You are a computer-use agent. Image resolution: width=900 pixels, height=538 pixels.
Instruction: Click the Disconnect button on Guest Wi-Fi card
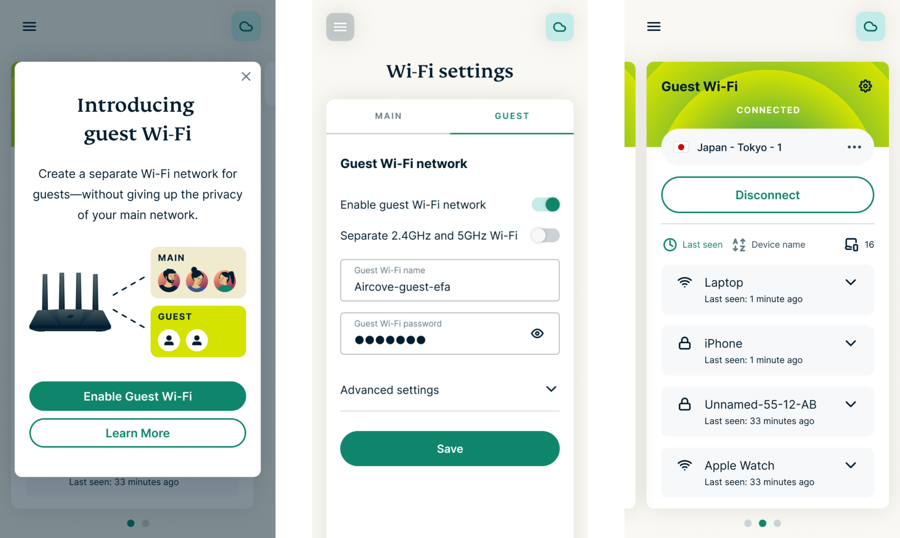coord(766,195)
